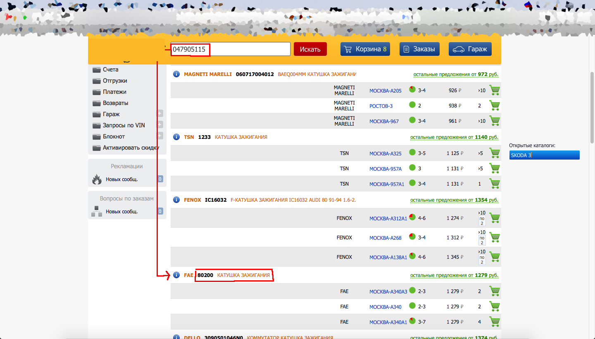Open warehouse link МОСКВА-А340А3
595x339 pixels.
388,292
